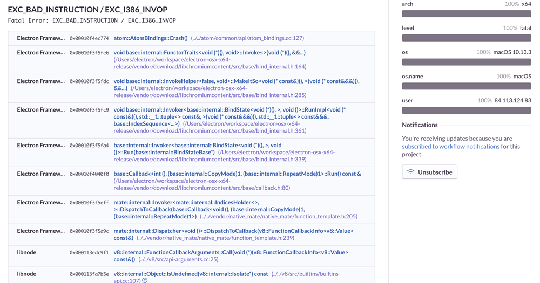Image resolution: width=540 pixels, height=283 pixels.
Task: Click atom_bindings.cc:127 file path
Action: tap(248, 38)
